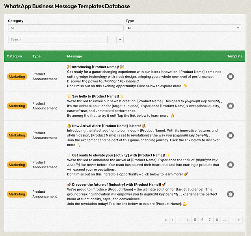
Task: Open page 6
Action: 202,220
